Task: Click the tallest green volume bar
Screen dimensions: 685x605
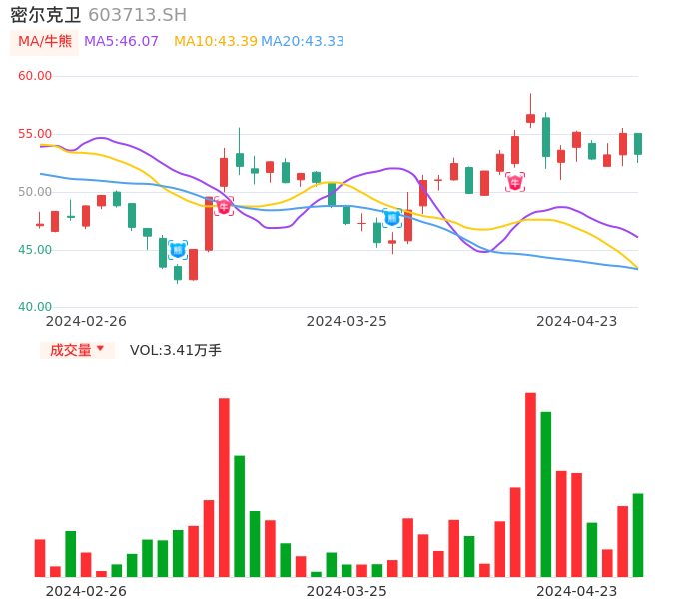Action: pyautogui.click(x=546, y=494)
